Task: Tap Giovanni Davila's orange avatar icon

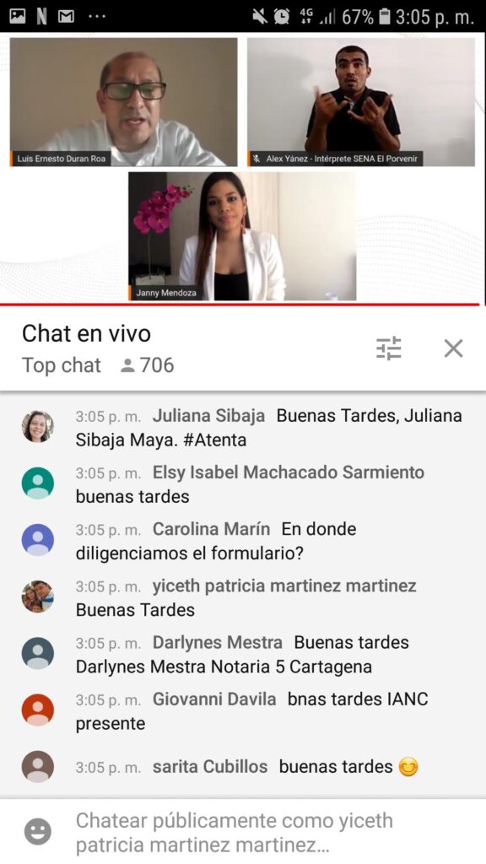Action: coord(37,710)
